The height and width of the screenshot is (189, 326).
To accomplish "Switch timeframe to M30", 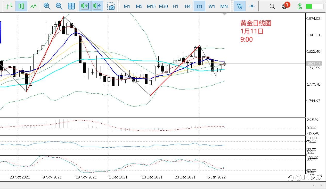I will coord(163,6).
